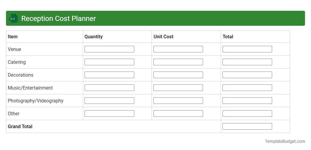311x150 pixels.
Task: Activate the Photography/Videography Quantity field
Action: (x=109, y=101)
